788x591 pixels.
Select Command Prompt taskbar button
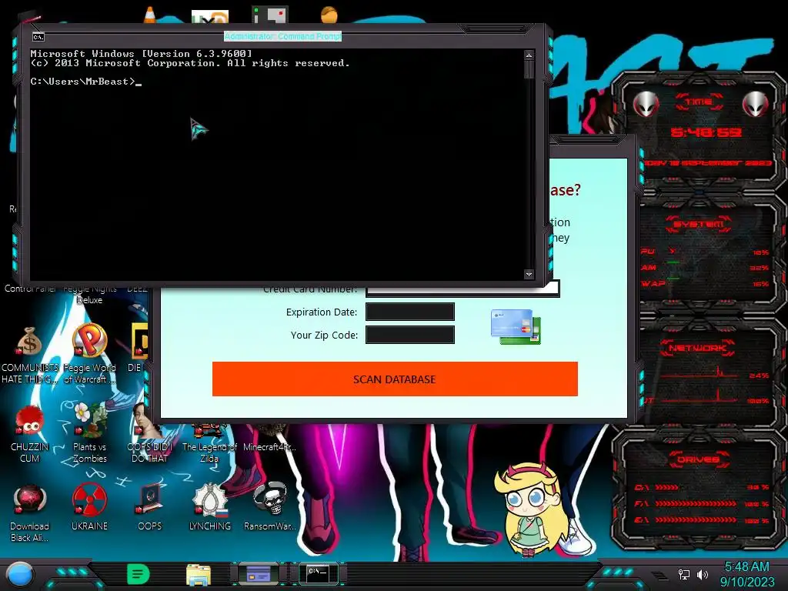point(318,573)
